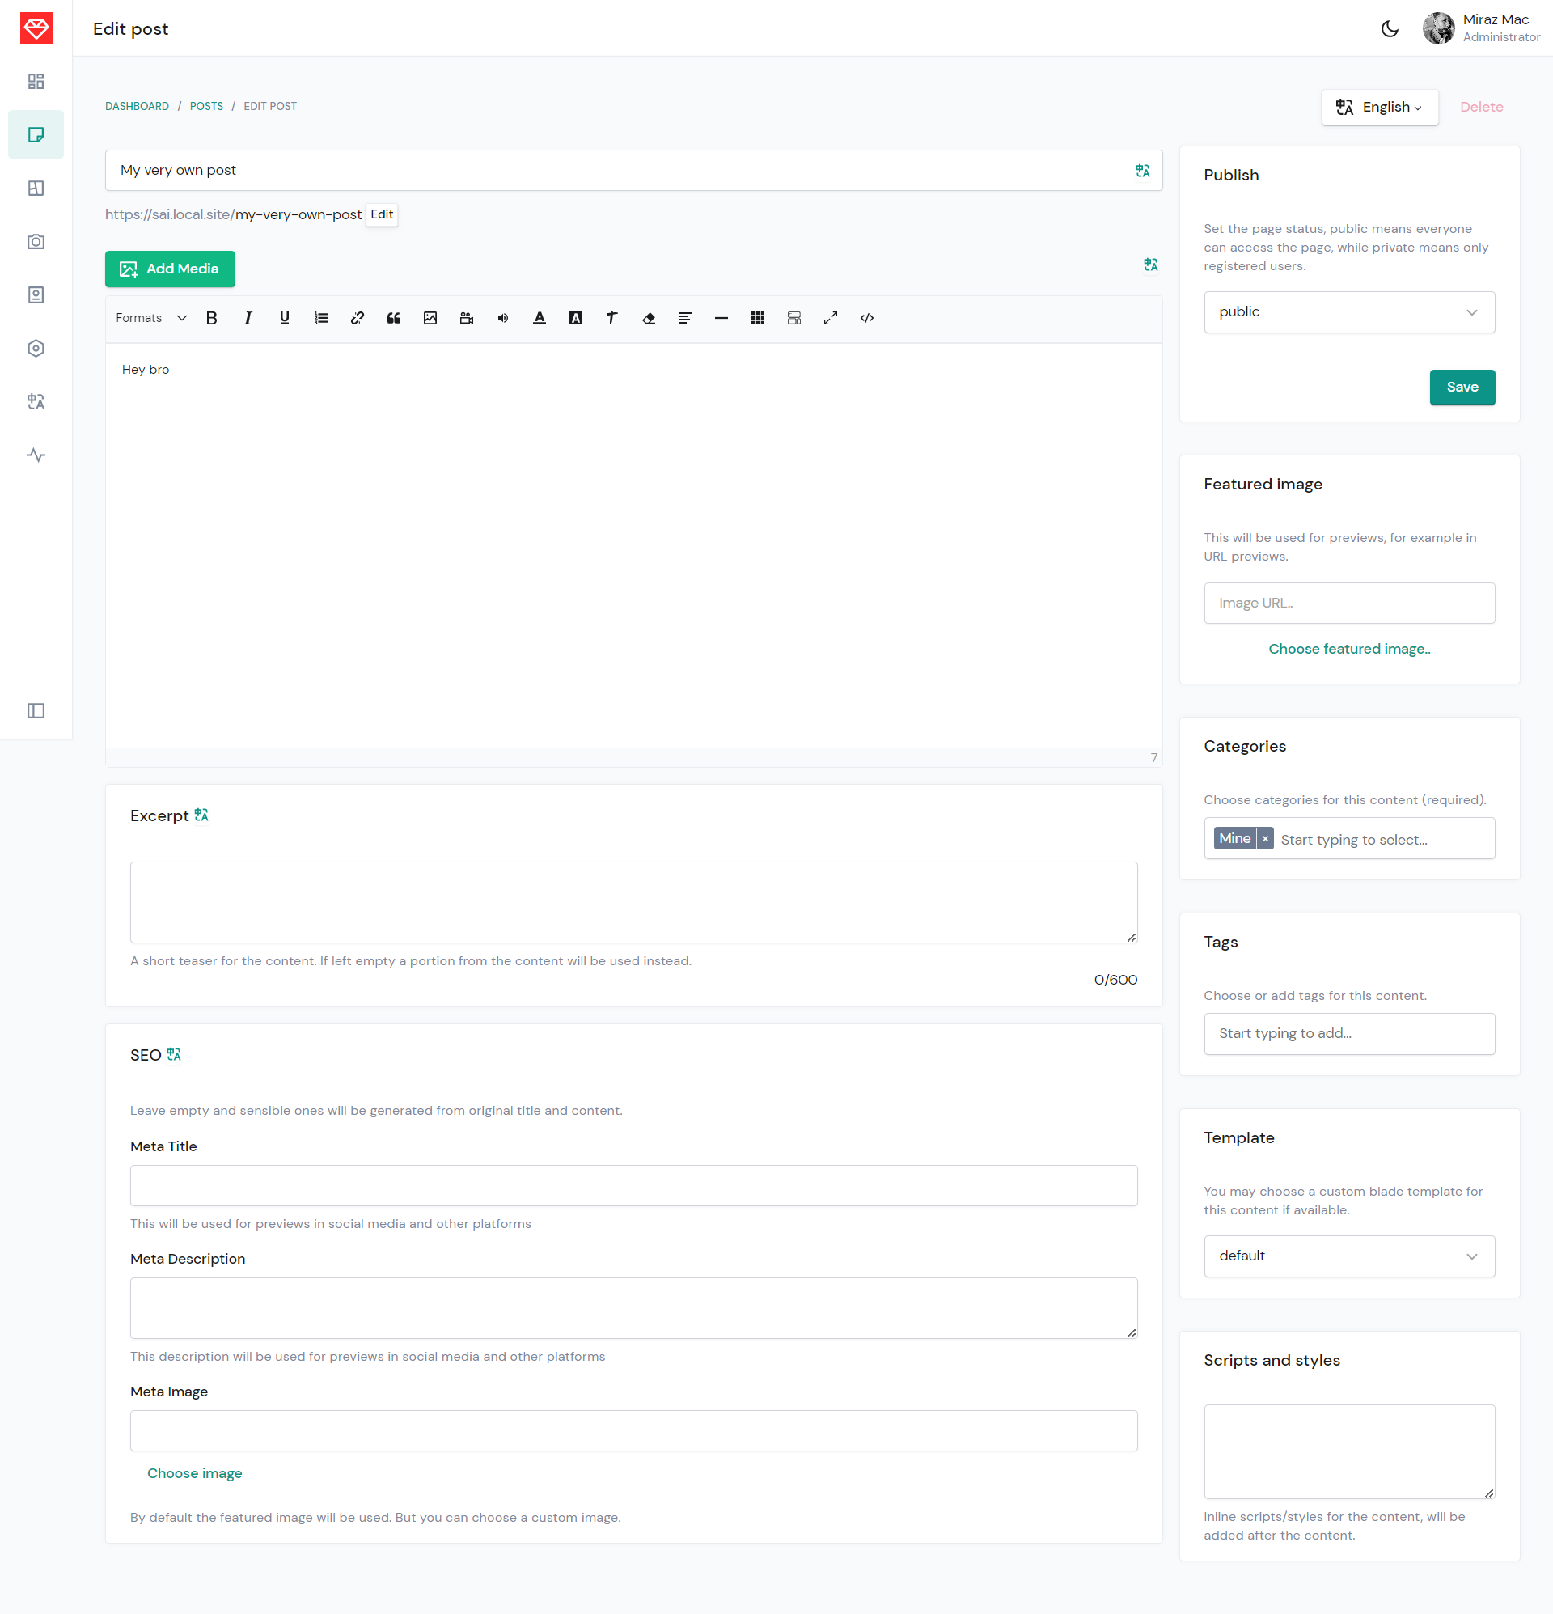Switch to HTML code view
The width and height of the screenshot is (1553, 1614).
pyautogui.click(x=867, y=319)
